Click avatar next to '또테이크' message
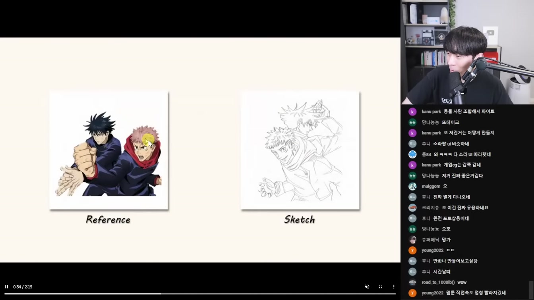This screenshot has width=534, height=300. (x=412, y=122)
